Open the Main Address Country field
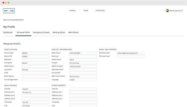 coord(36,89)
